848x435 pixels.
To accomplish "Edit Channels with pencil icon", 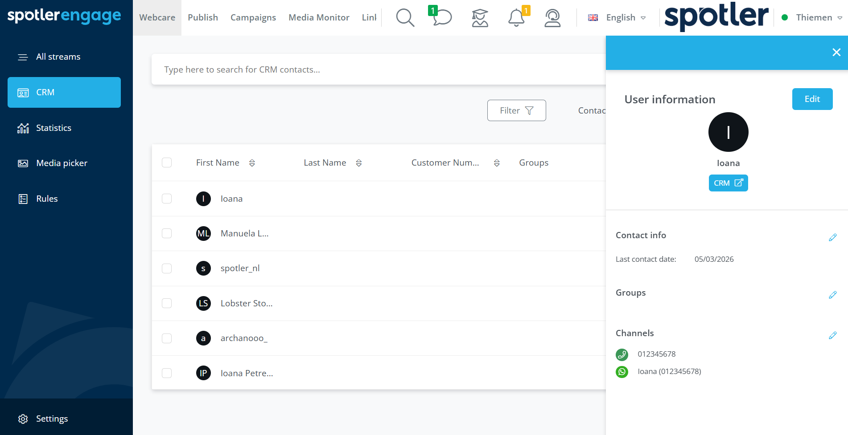I will pos(832,335).
